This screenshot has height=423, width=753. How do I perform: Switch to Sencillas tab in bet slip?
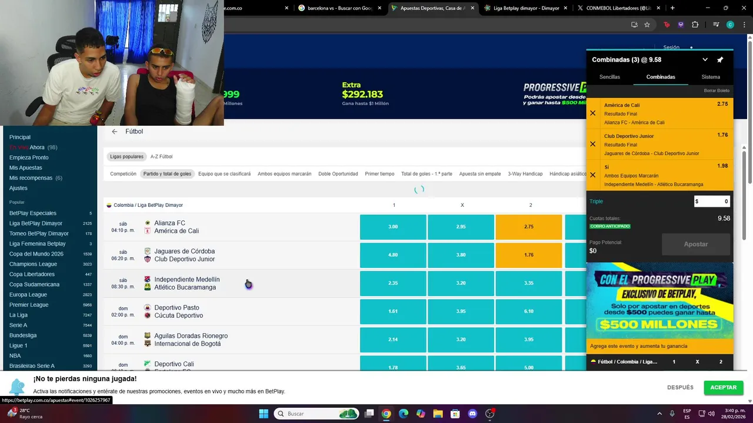click(609, 77)
